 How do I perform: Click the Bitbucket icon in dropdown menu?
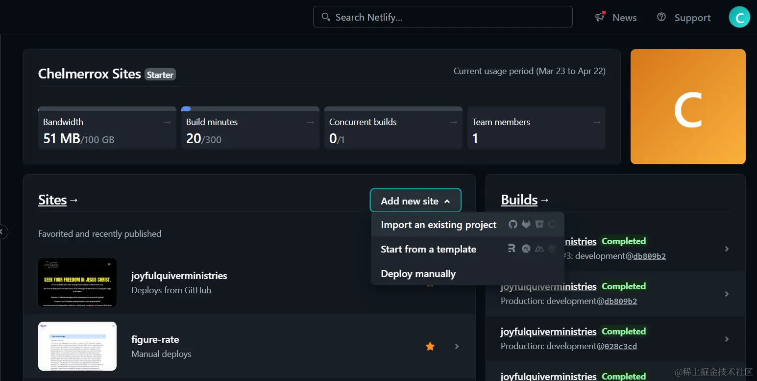click(x=539, y=225)
